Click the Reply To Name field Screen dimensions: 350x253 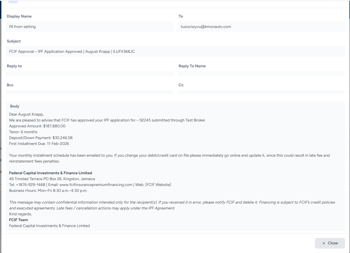(x=261, y=73)
